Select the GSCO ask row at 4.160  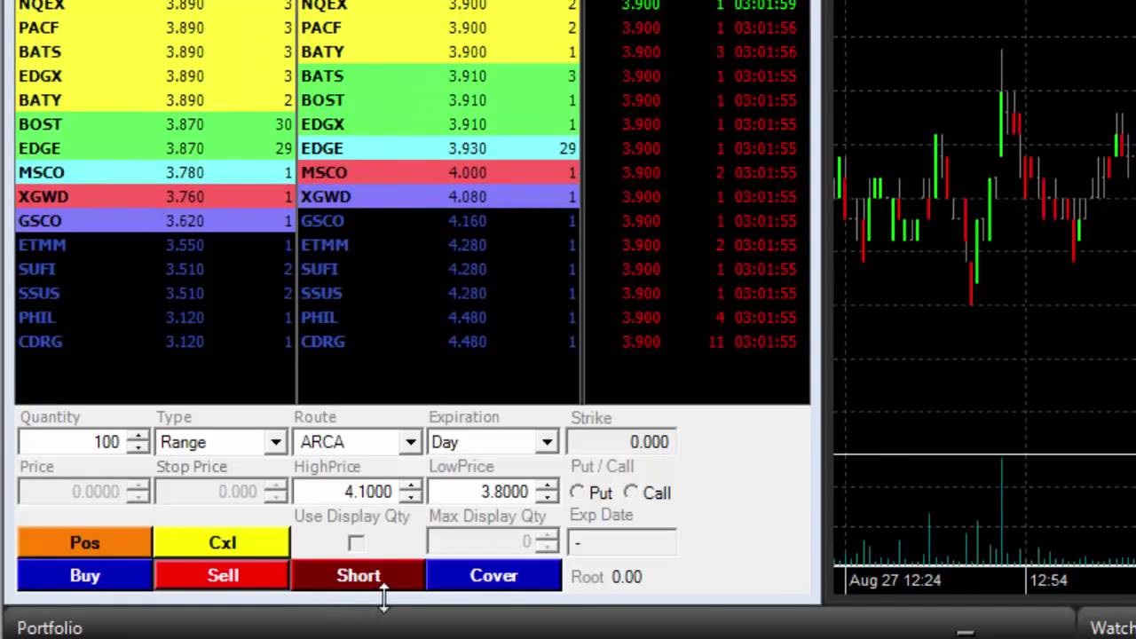point(439,220)
